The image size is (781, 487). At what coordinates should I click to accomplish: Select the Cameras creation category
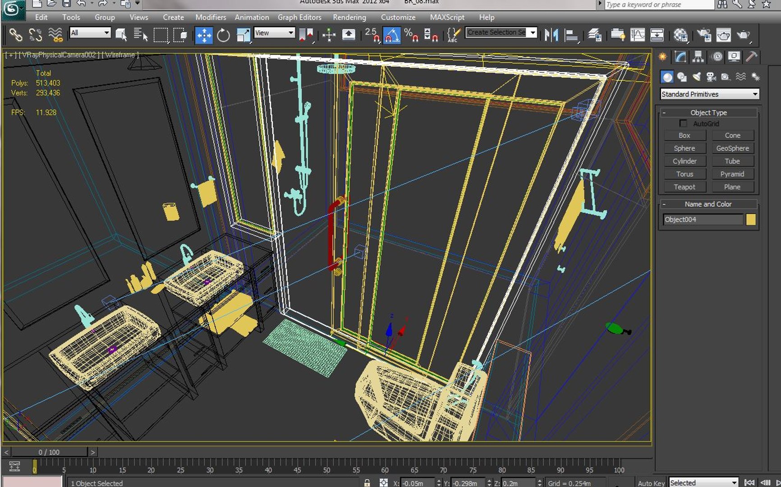[x=711, y=77]
